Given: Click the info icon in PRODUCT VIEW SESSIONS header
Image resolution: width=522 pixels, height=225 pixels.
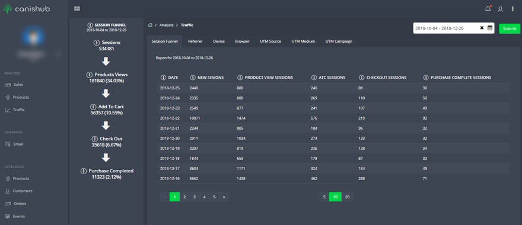Looking at the screenshot, I should pos(240,78).
